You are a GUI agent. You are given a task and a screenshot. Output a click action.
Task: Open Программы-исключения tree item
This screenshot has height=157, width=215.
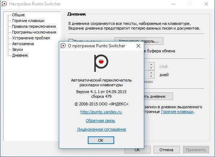click(x=34, y=32)
